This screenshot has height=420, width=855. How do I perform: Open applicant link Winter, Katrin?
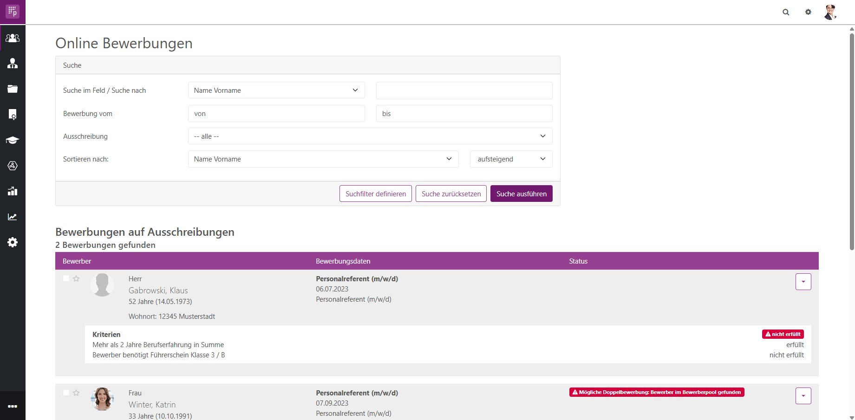152,405
